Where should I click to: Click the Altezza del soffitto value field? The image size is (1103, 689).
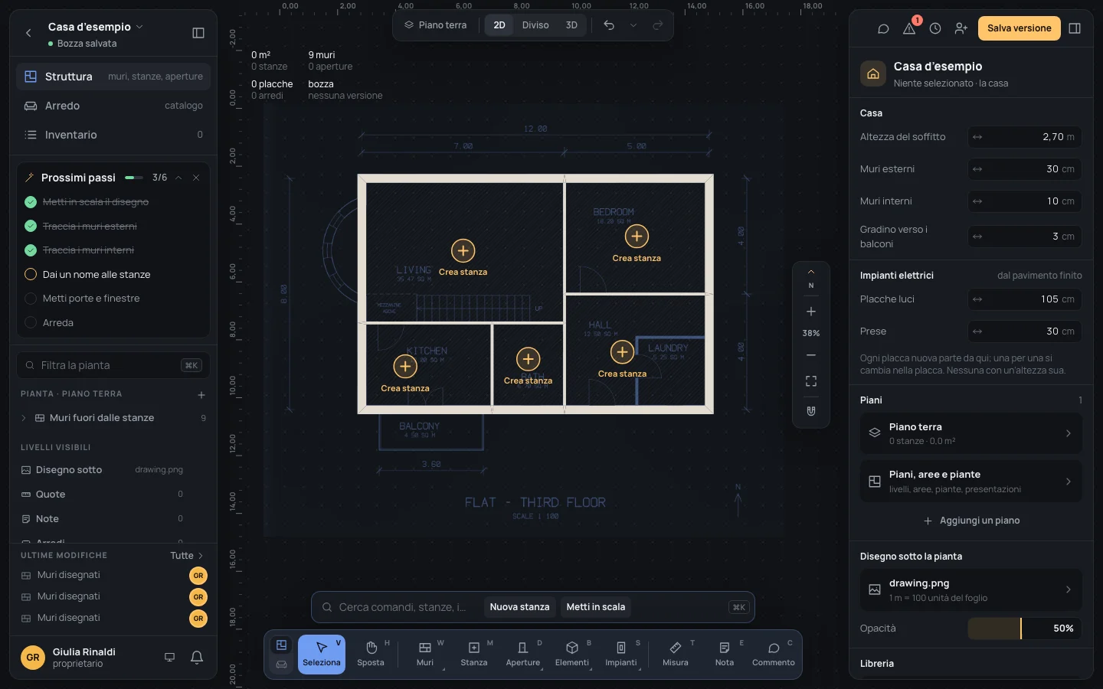click(1024, 137)
